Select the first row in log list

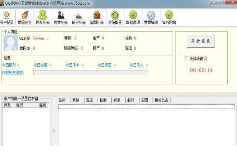(x=146, y=107)
